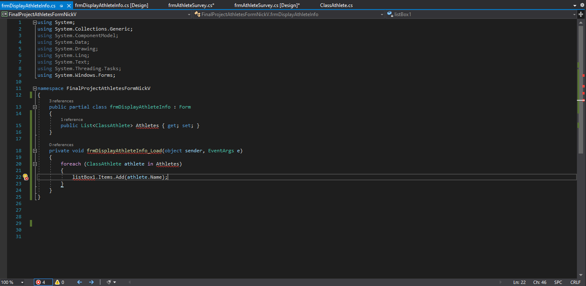Click line number 22 in the margin

(x=18, y=177)
